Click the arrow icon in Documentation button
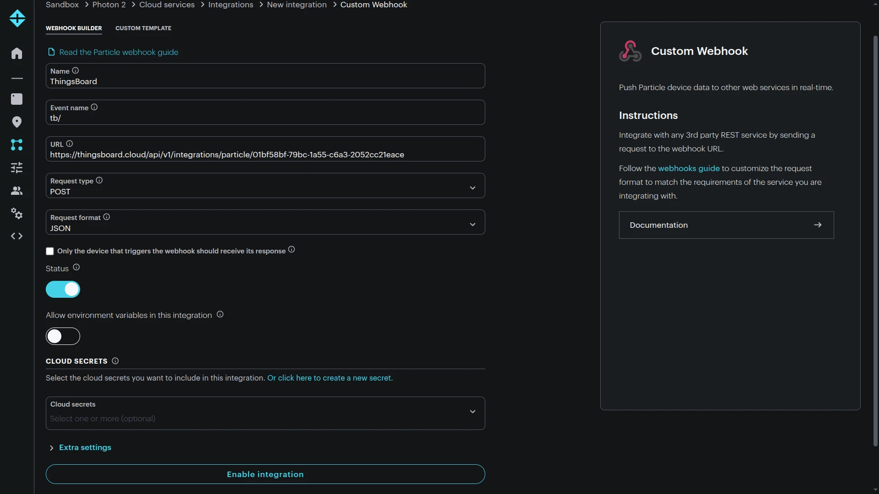The image size is (879, 494). (818, 225)
